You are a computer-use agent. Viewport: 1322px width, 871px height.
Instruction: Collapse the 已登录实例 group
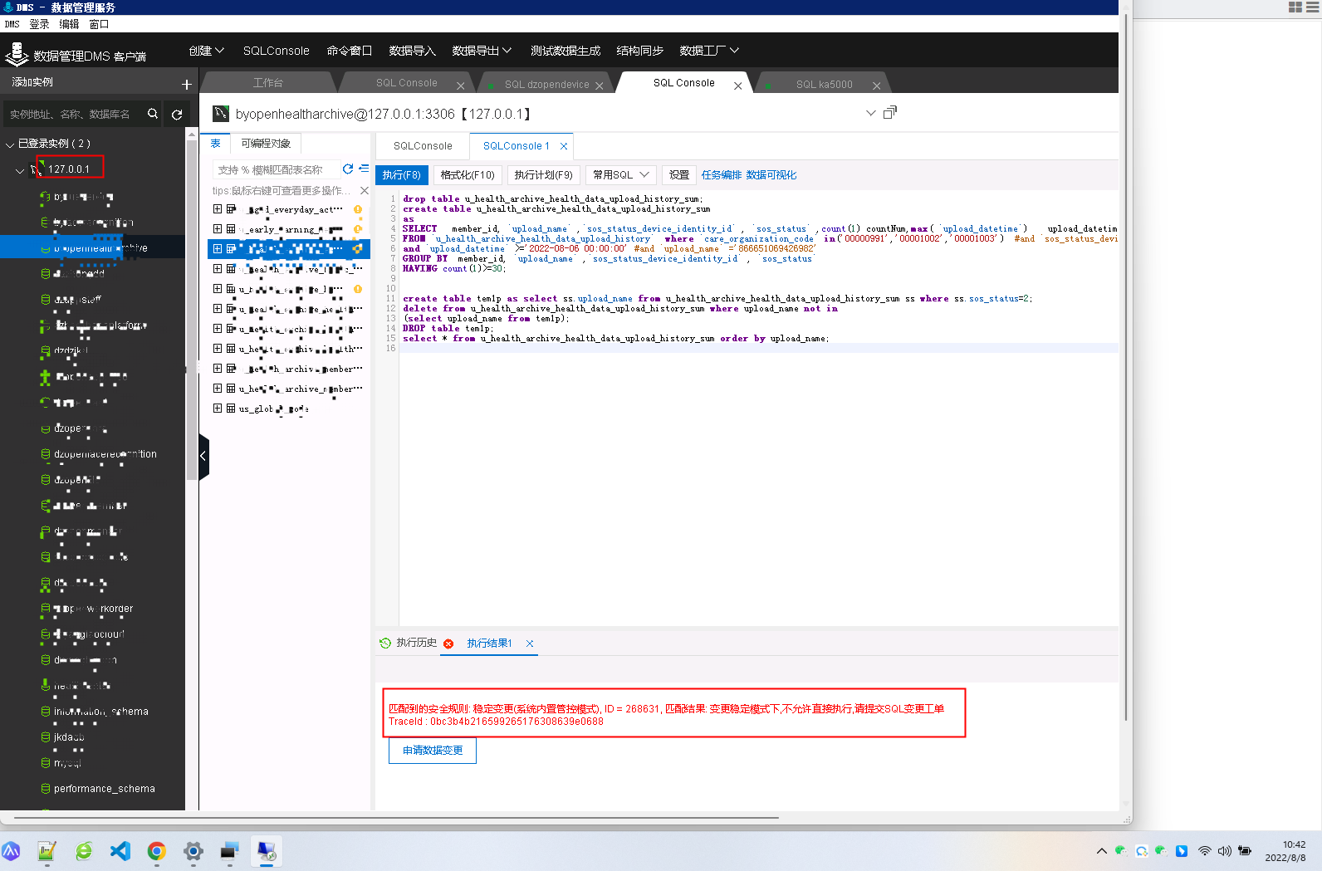[10, 144]
